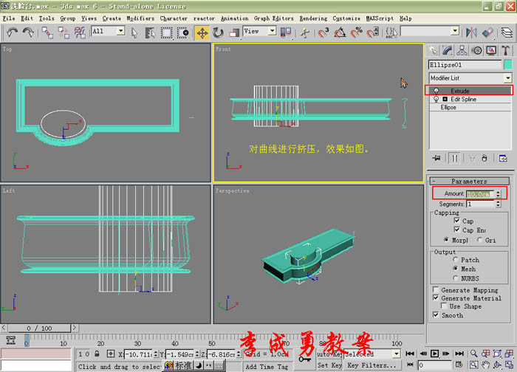
Task: Toggle the Spinner Snap icon
Action: click(372, 32)
